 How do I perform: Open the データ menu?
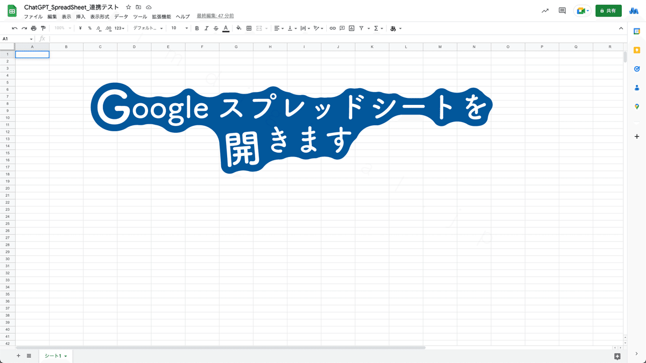[121, 17]
